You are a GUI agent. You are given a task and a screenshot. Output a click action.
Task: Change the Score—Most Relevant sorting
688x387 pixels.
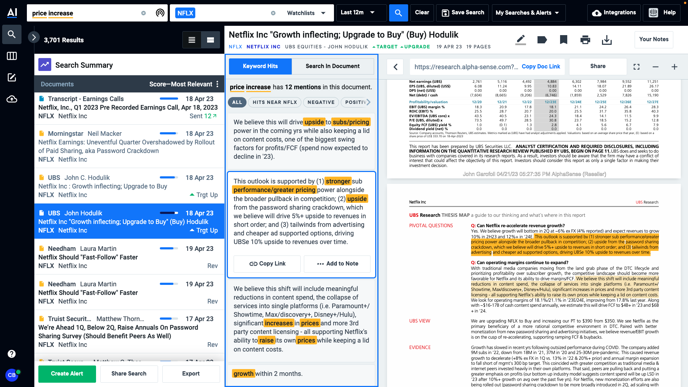pos(181,84)
